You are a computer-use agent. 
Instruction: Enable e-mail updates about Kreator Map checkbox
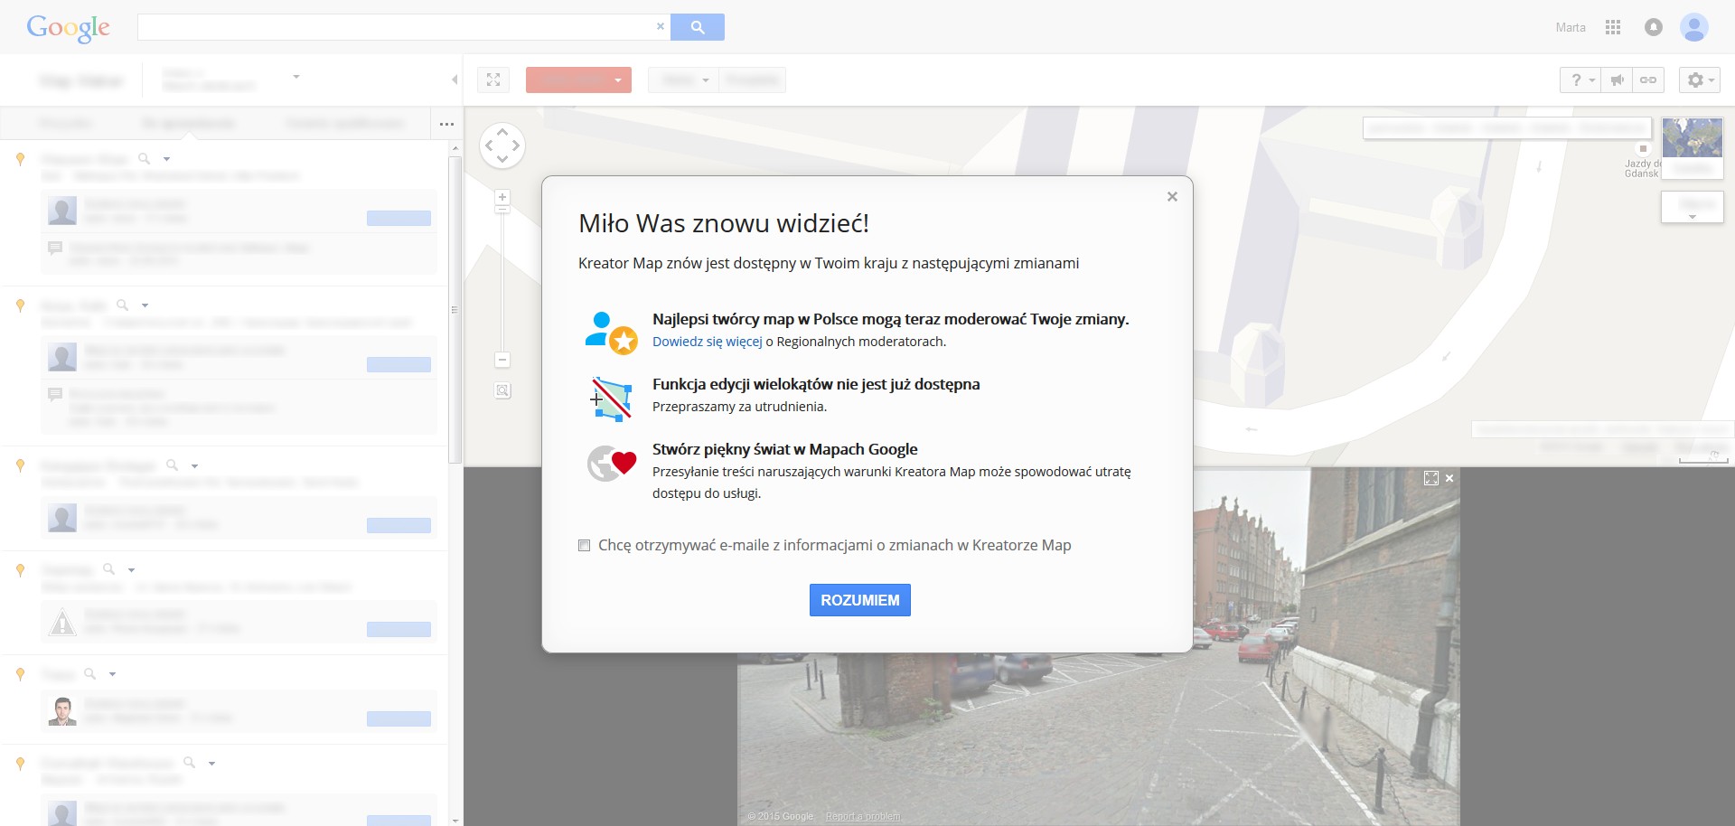585,545
